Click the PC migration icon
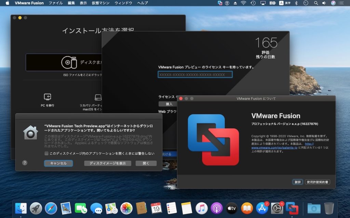The width and height of the screenshot is (350, 218). click(48, 97)
